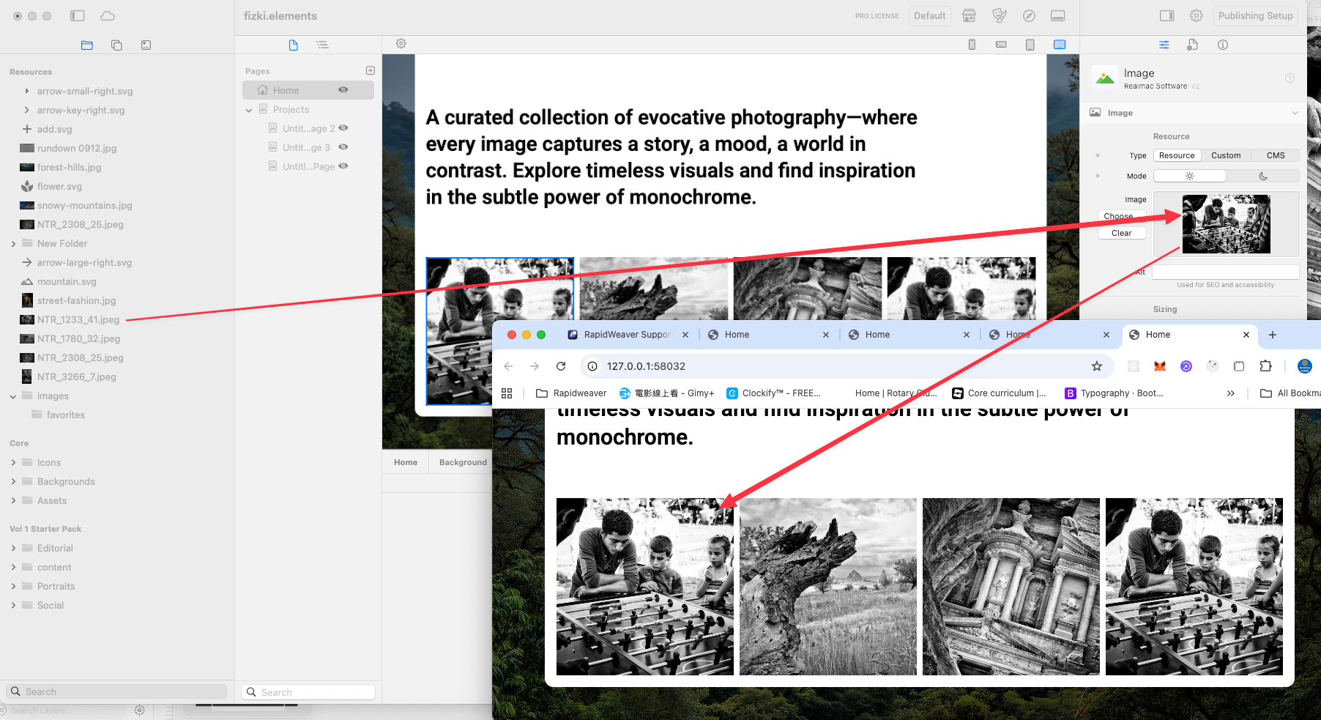Toggle visibility of Untit...ge 3 page

click(x=343, y=147)
